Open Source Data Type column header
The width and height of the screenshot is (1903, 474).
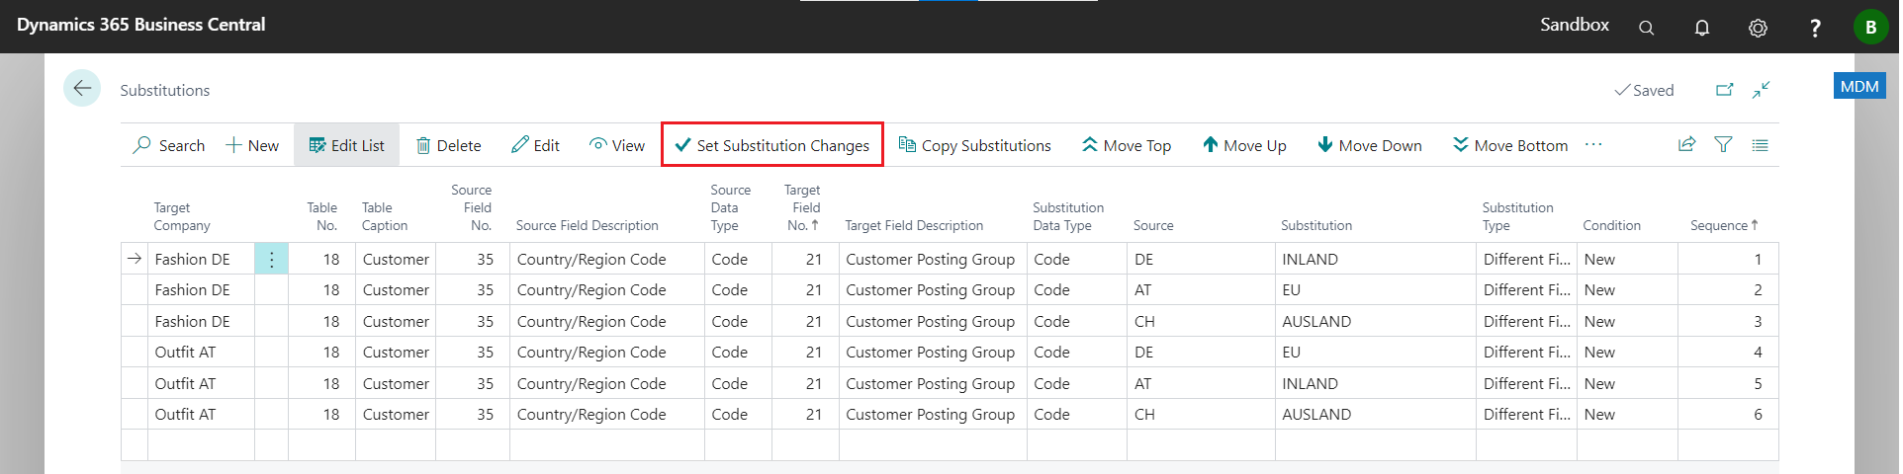tap(730, 207)
